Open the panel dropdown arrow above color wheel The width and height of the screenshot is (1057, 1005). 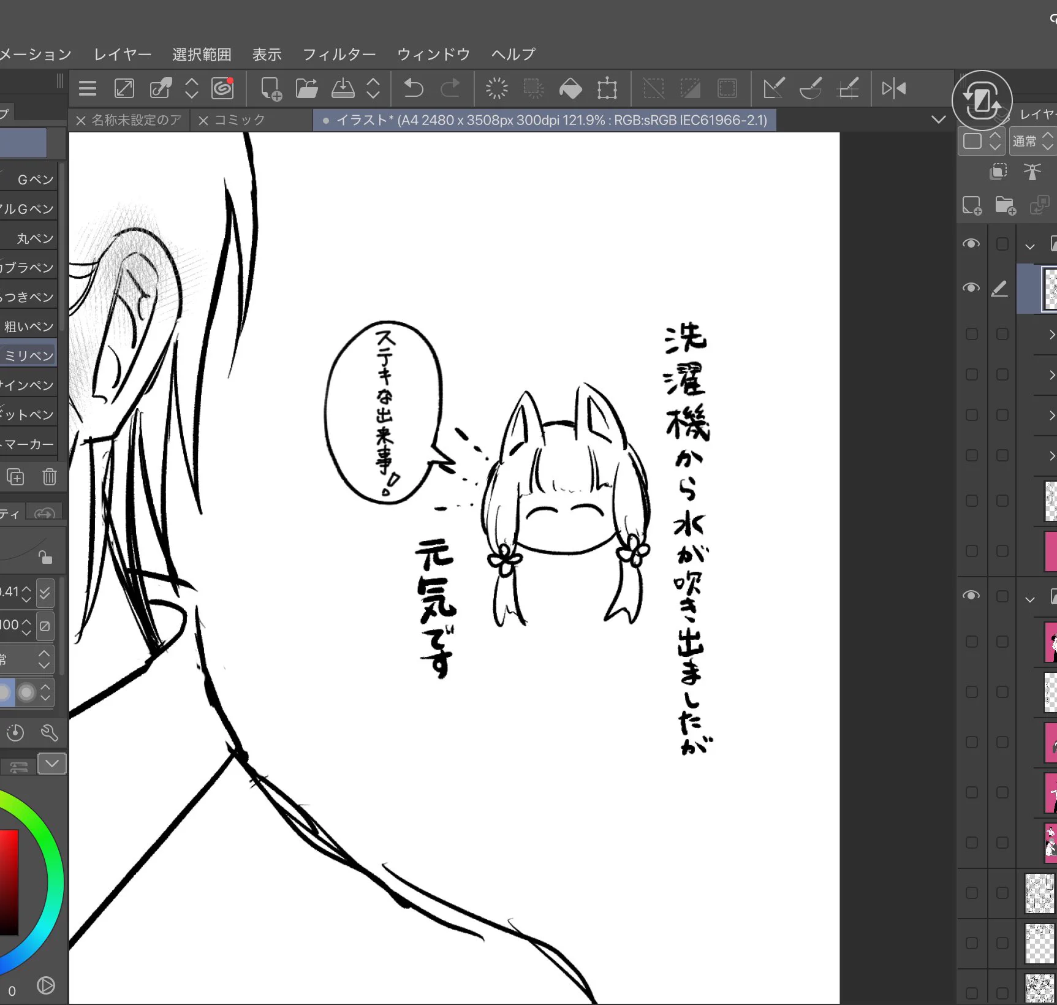52,764
